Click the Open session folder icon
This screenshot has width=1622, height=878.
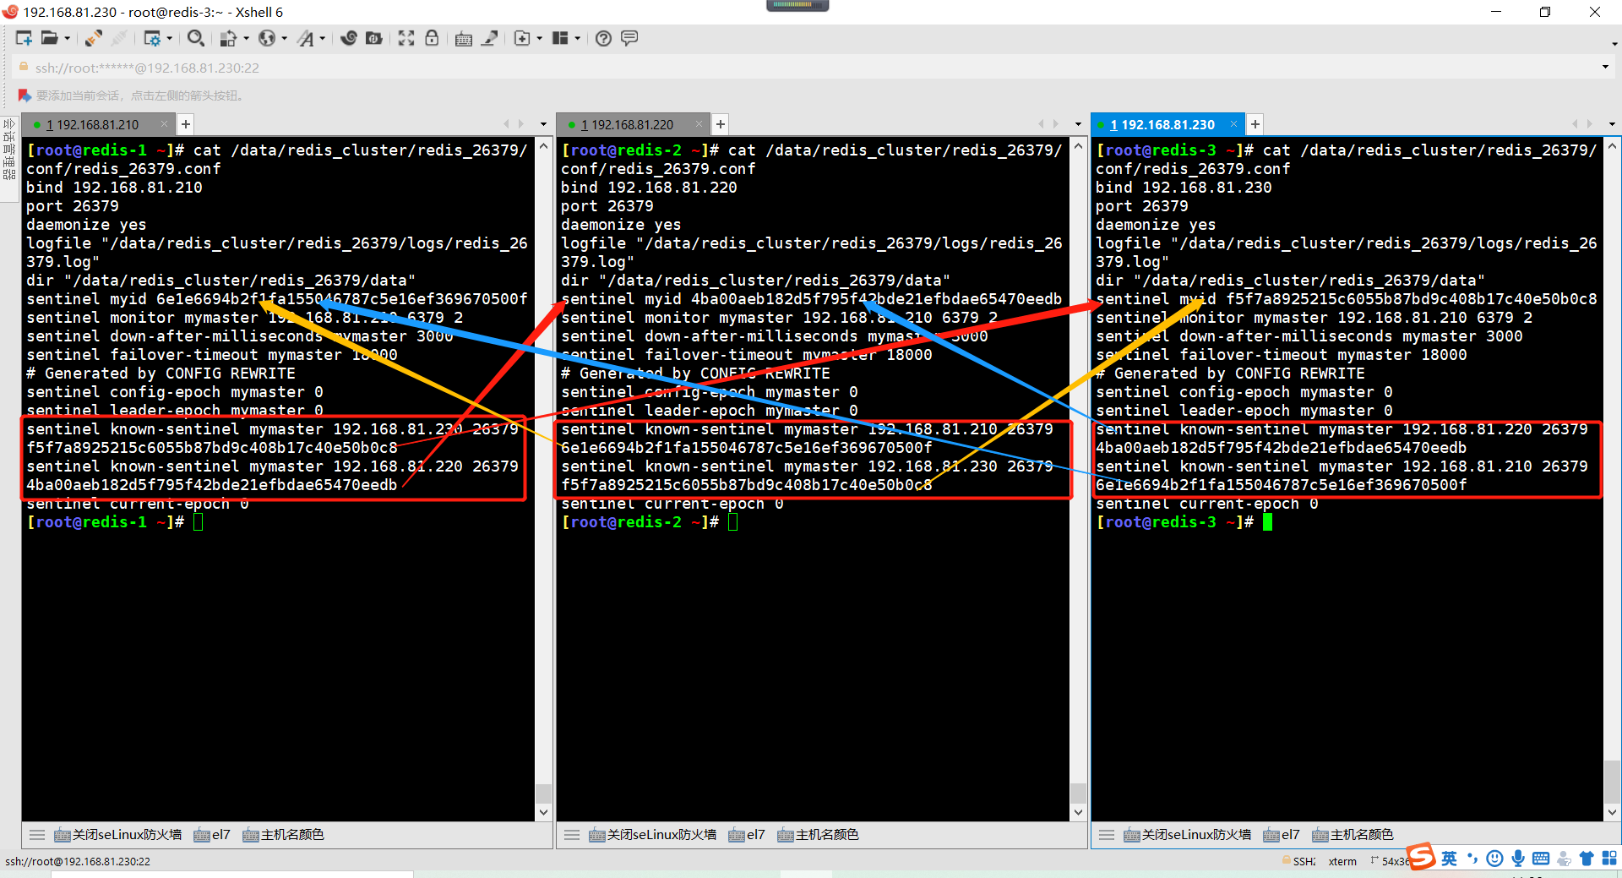pos(50,38)
